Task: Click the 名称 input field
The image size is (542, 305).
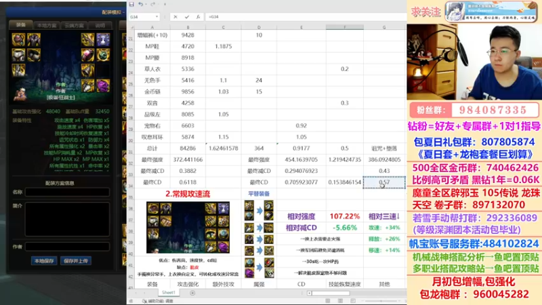Action: (67, 192)
